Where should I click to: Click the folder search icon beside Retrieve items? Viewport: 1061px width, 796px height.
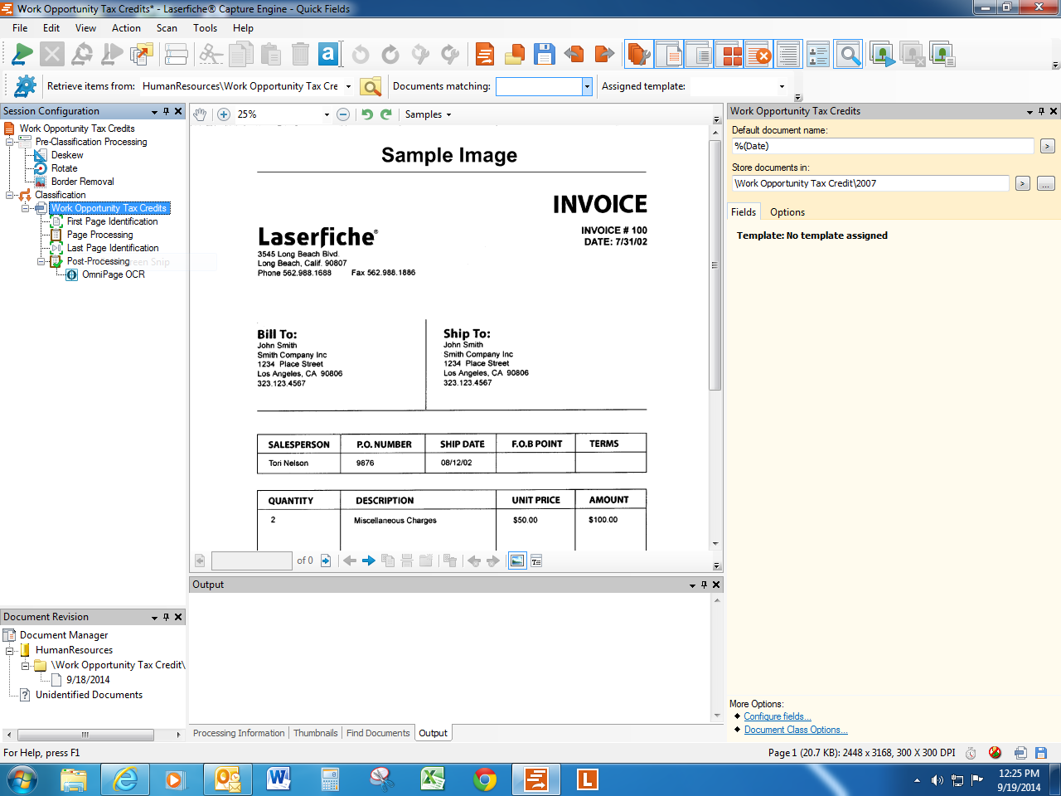pos(371,86)
